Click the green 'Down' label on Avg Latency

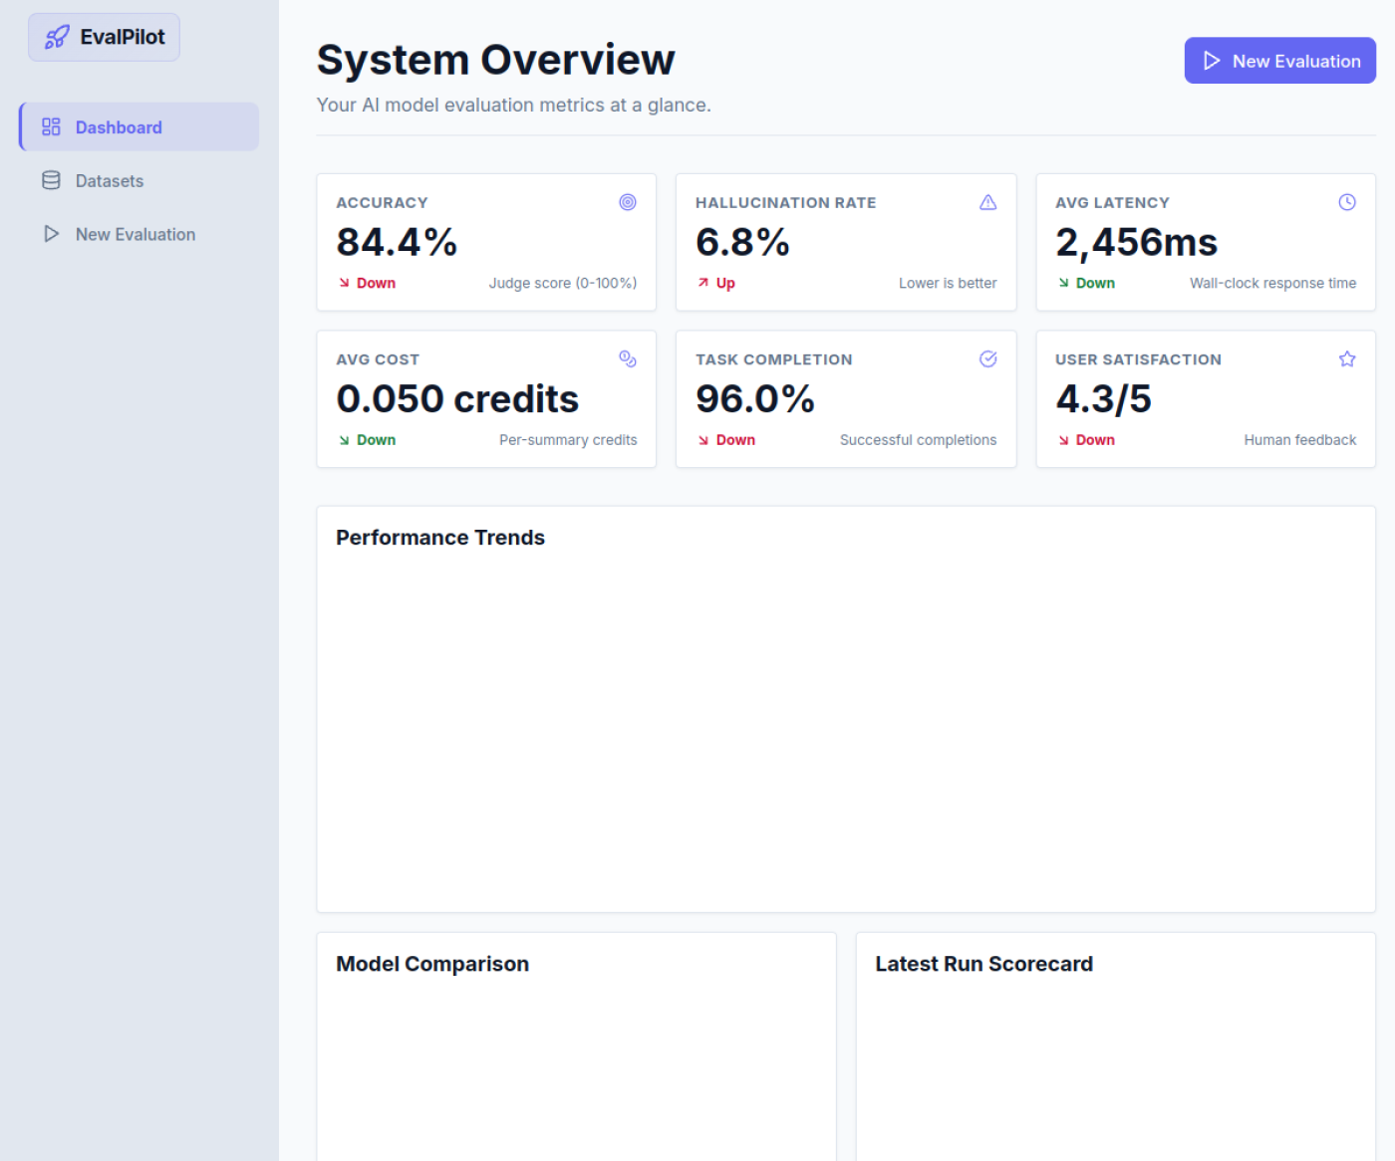(x=1095, y=283)
